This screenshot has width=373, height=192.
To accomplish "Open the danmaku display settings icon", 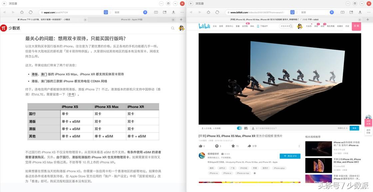I will 245,128.
